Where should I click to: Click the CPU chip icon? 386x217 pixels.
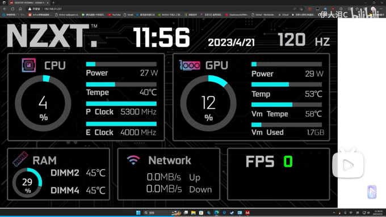pos(29,65)
